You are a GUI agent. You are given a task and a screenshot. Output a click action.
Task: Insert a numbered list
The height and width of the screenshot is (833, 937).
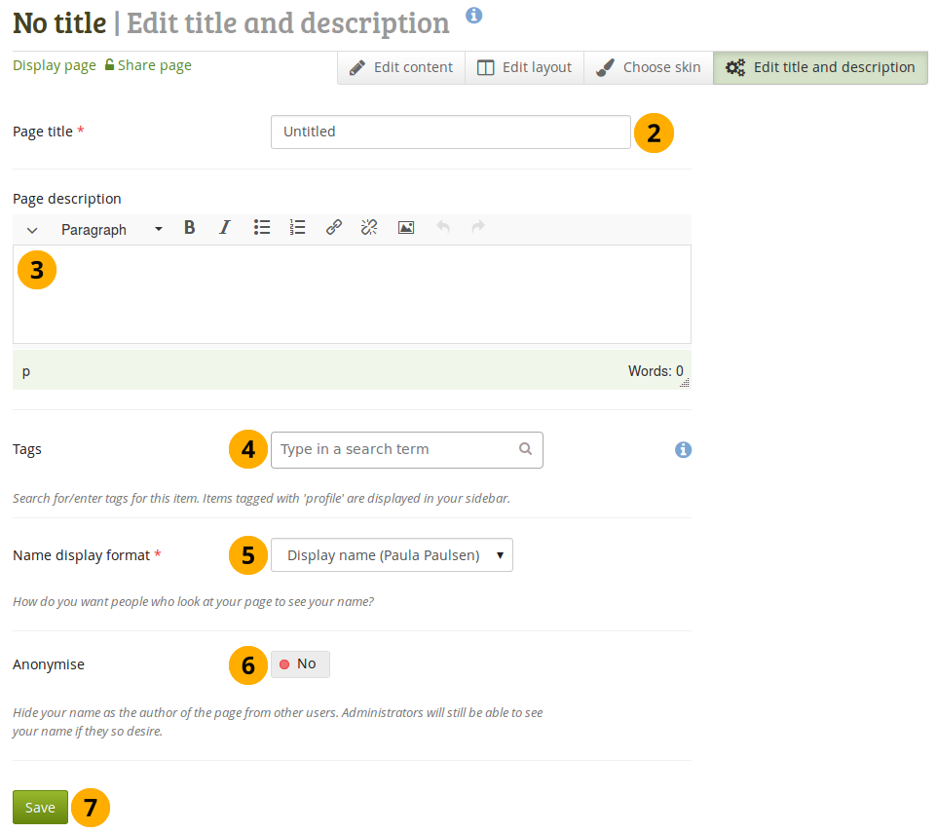click(298, 228)
